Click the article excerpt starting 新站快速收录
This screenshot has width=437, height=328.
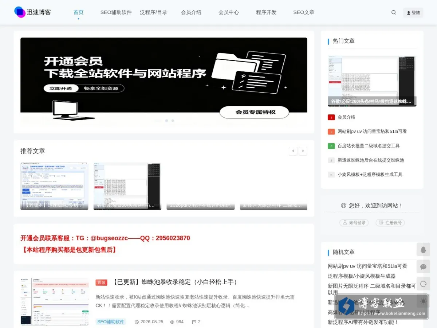[195, 301]
